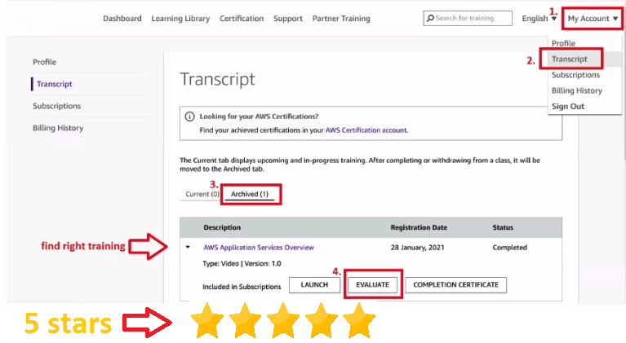Open the Learning Library menu item
Viewport: 626px width, 343px height.
[180, 18]
